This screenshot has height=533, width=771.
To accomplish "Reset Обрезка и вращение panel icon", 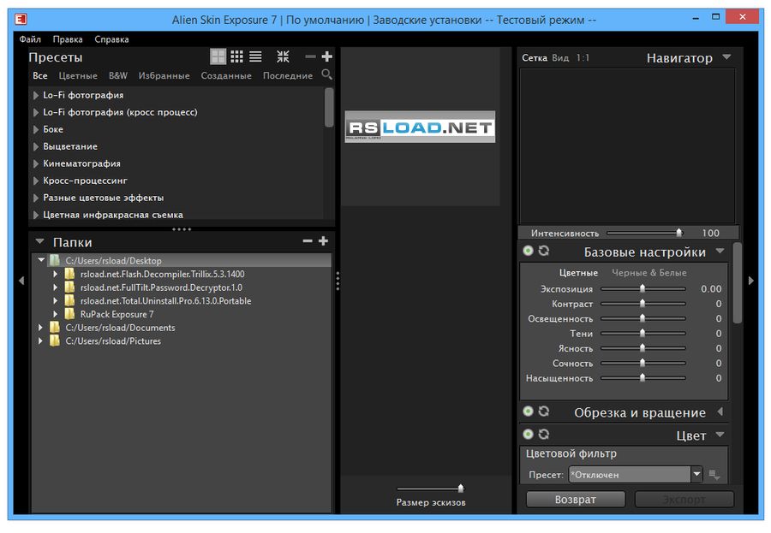I will pyautogui.click(x=543, y=412).
